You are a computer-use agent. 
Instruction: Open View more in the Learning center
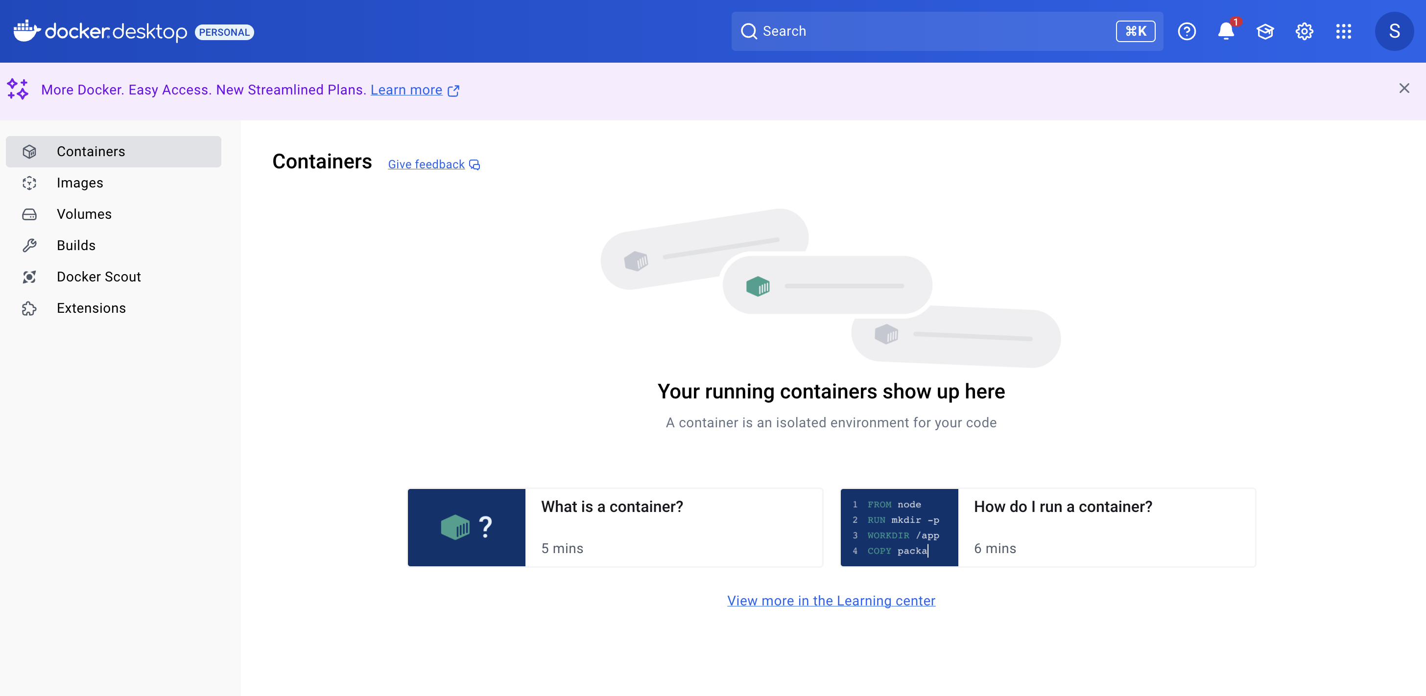(831, 601)
